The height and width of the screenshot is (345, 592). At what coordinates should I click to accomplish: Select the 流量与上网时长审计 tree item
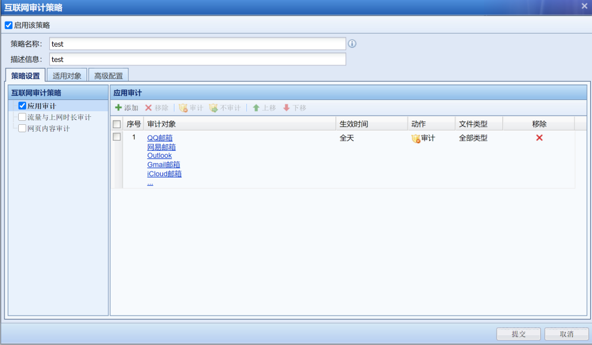[x=59, y=117]
